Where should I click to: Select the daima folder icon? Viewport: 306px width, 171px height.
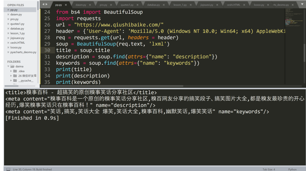pyautogui.click(x=12, y=66)
